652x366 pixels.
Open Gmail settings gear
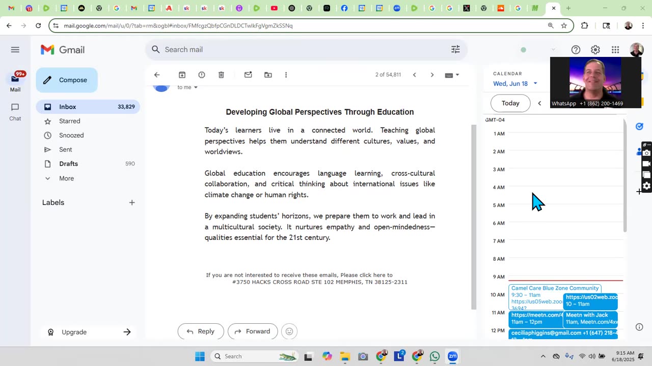tap(595, 50)
